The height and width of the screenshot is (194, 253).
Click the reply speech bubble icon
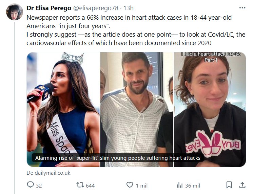click(31, 185)
